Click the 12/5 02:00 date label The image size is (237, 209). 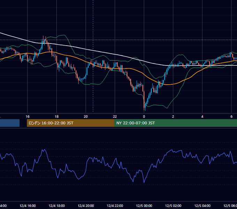coord(173,206)
